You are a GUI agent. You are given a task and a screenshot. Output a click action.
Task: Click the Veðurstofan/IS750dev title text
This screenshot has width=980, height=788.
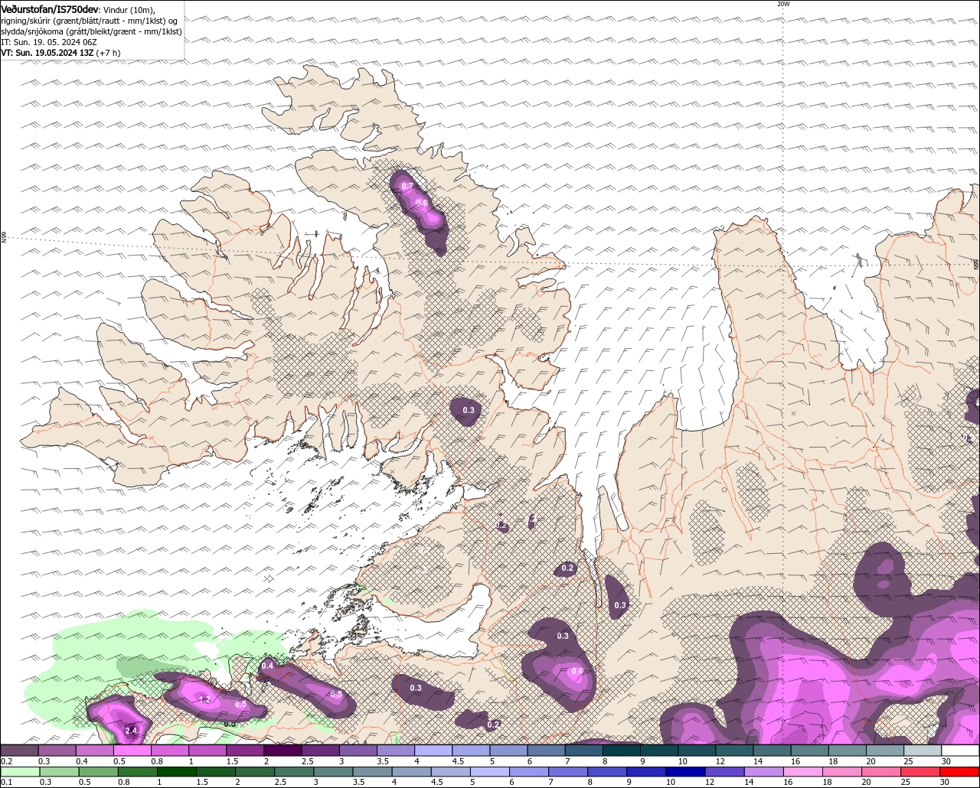(x=50, y=8)
